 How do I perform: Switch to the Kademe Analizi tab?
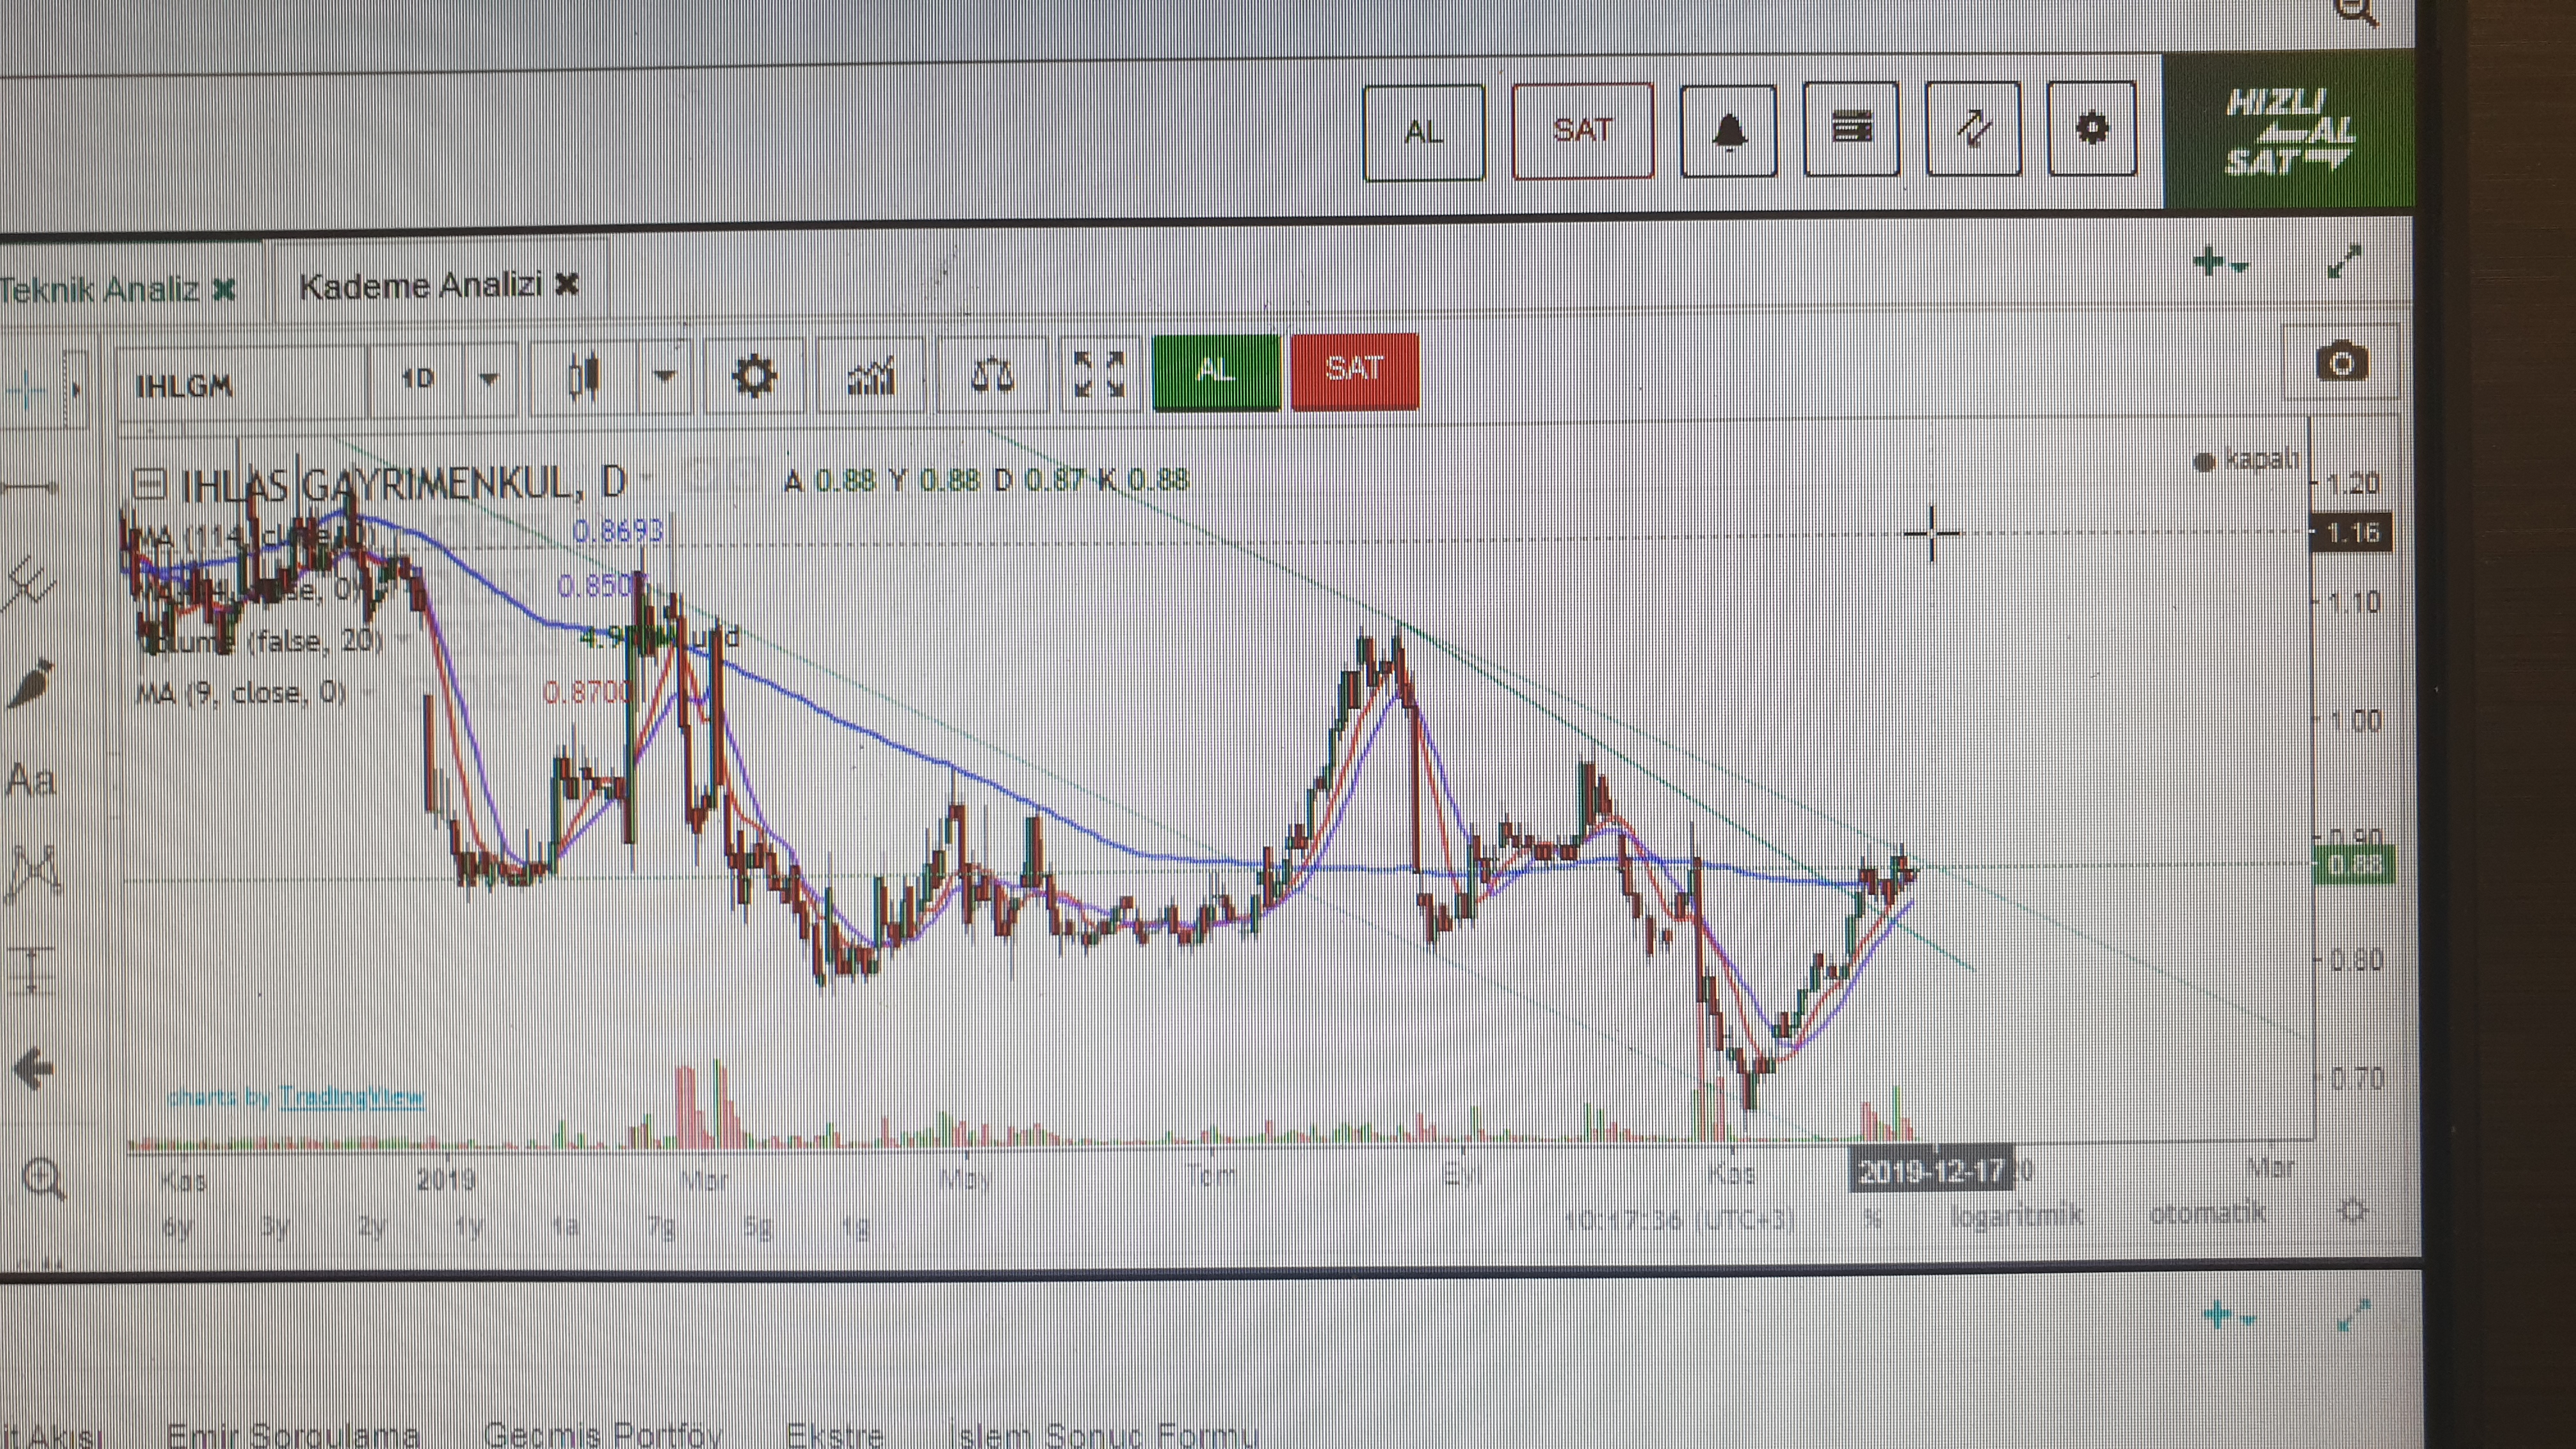tap(420, 286)
